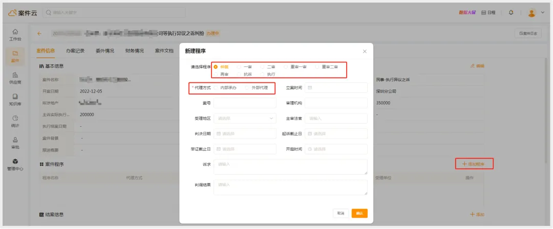Open the 受理地区 dropdown

click(245, 119)
